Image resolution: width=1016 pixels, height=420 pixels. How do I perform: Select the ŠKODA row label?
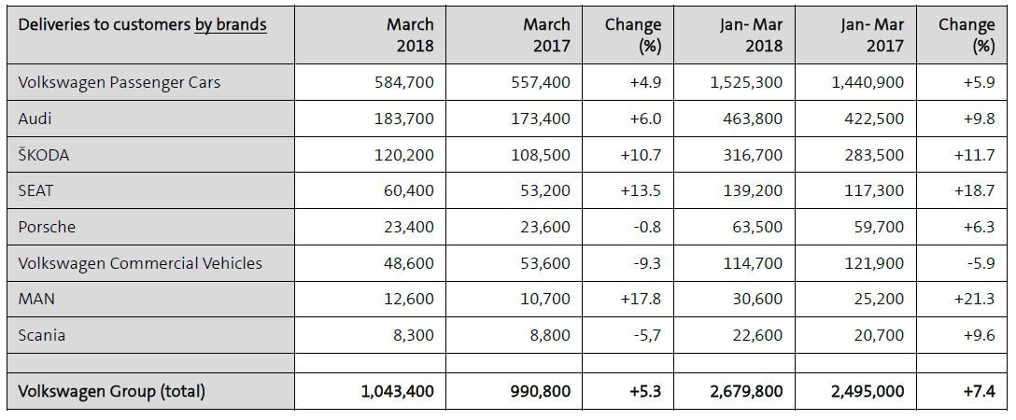pos(44,155)
